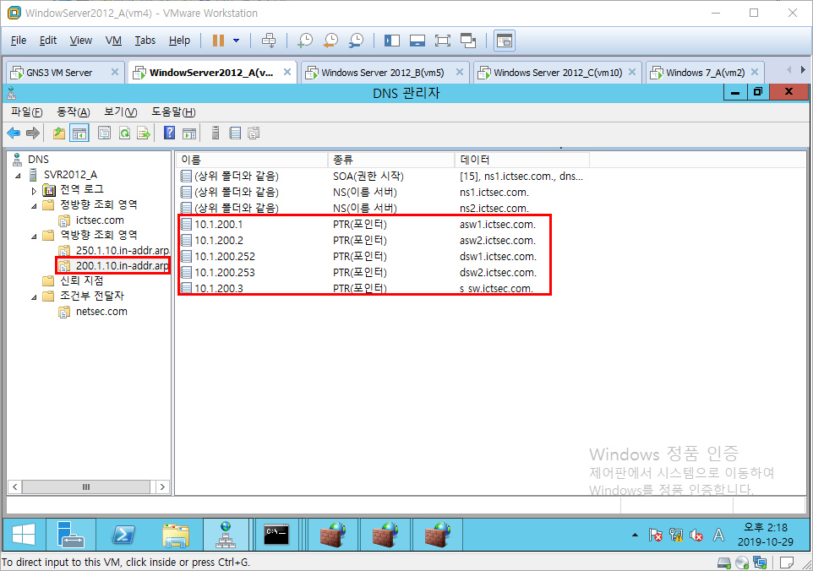813x571 pixels.
Task: Open the command prompt taskbar icon
Action: (276, 535)
